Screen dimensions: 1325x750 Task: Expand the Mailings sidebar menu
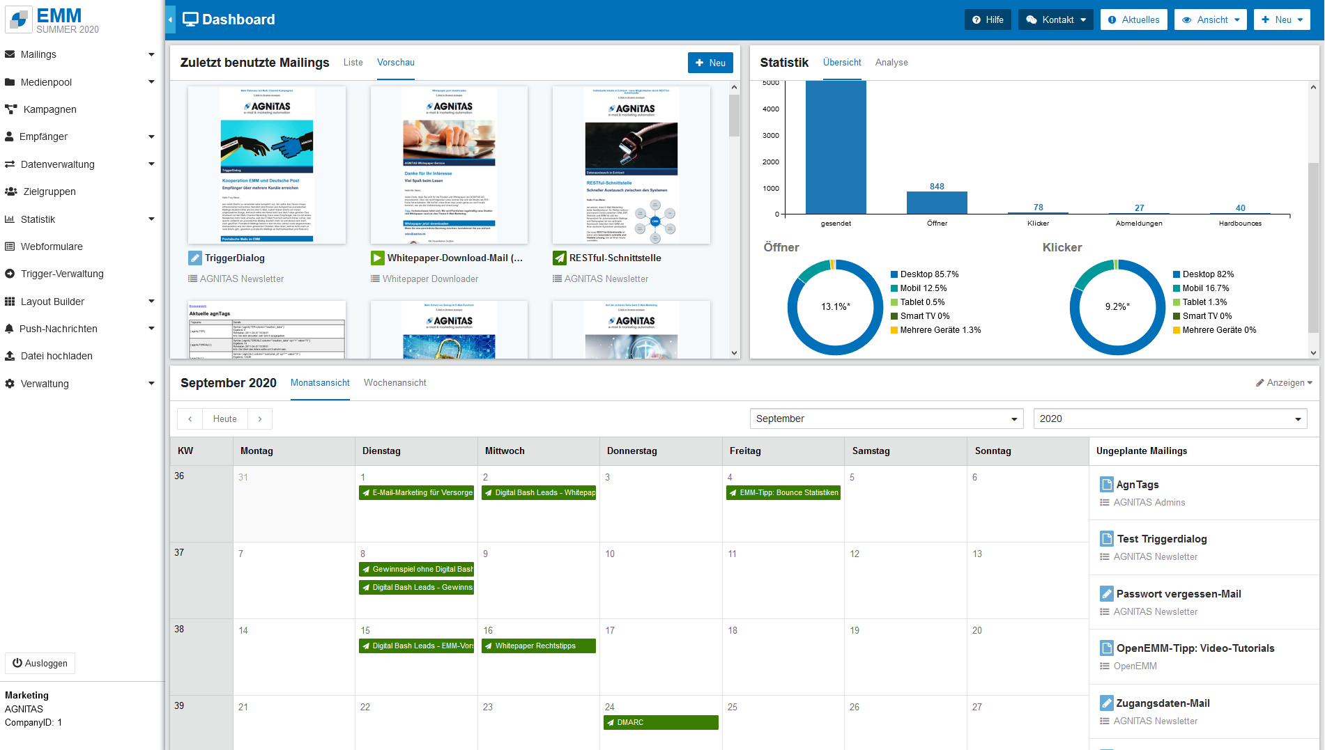151,54
